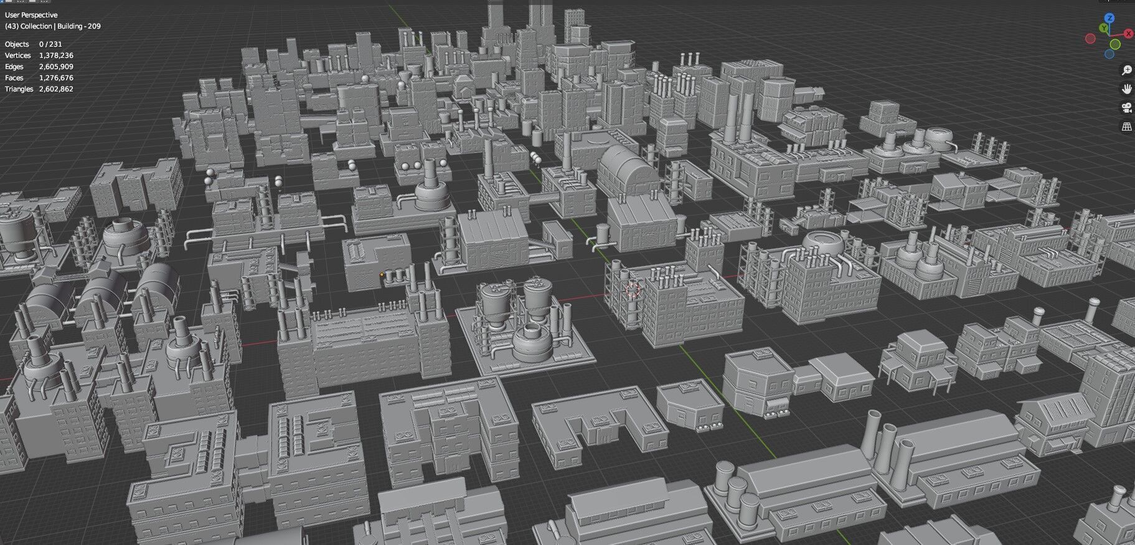
Task: Click the Move view hand gizmo
Action: pyautogui.click(x=1126, y=89)
